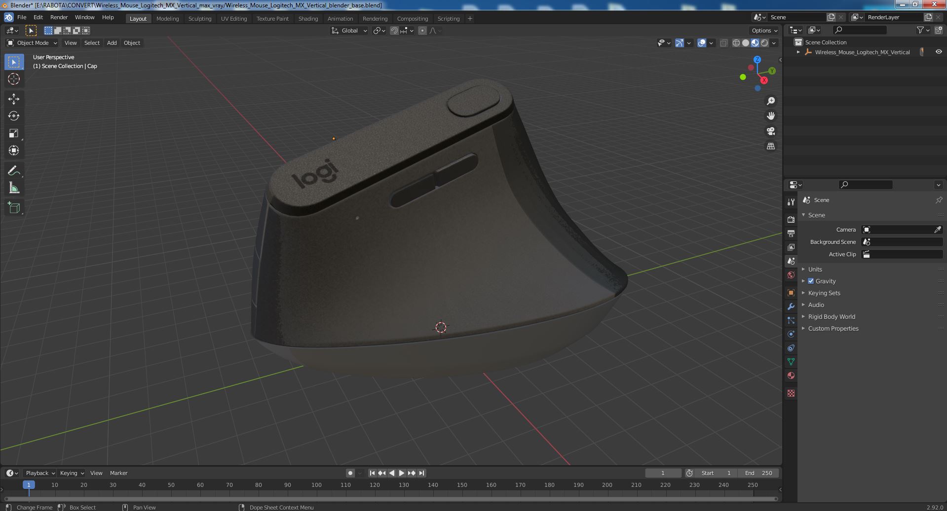Click the outliner search field
Screen dimensions: 947x511
pos(859,30)
